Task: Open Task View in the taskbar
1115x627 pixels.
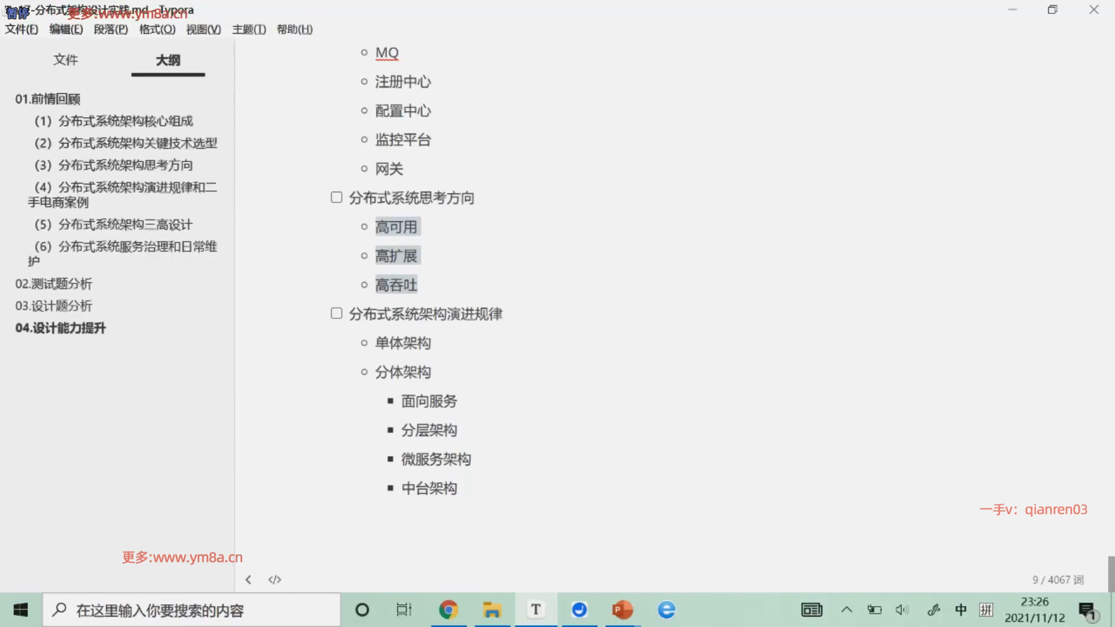Action: tap(404, 610)
